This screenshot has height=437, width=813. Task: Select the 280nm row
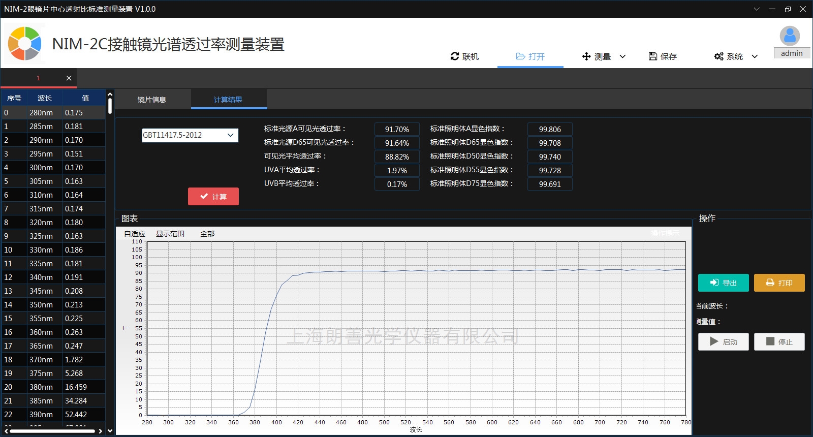tap(53, 112)
